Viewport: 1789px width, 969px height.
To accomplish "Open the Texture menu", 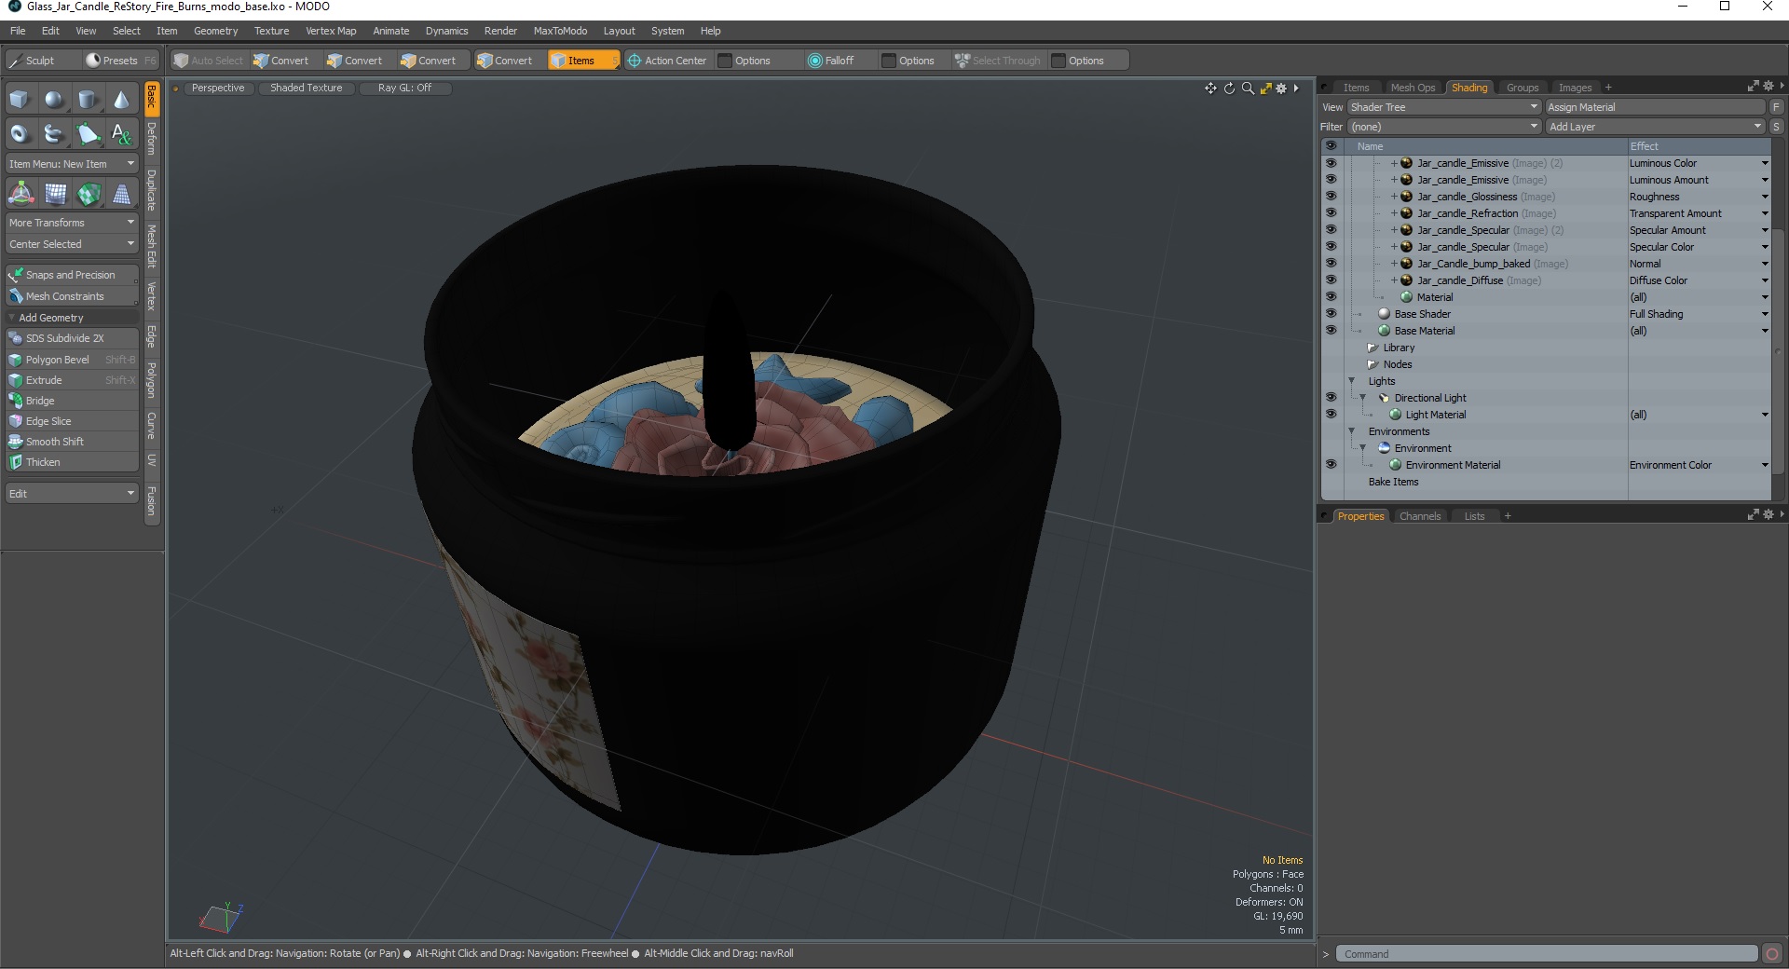I will coord(271,31).
